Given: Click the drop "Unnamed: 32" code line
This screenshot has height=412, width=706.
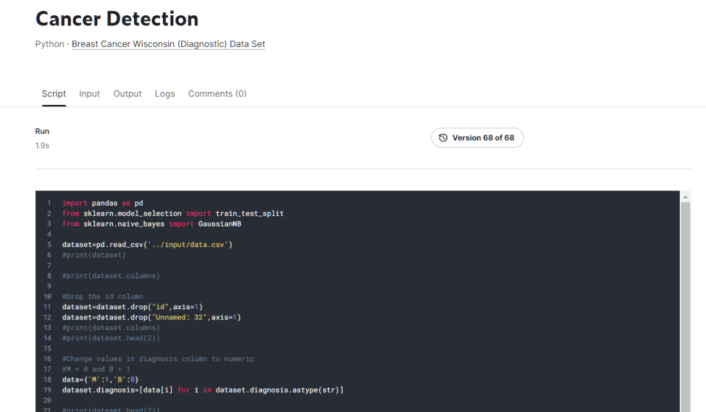Looking at the screenshot, I should (151, 317).
